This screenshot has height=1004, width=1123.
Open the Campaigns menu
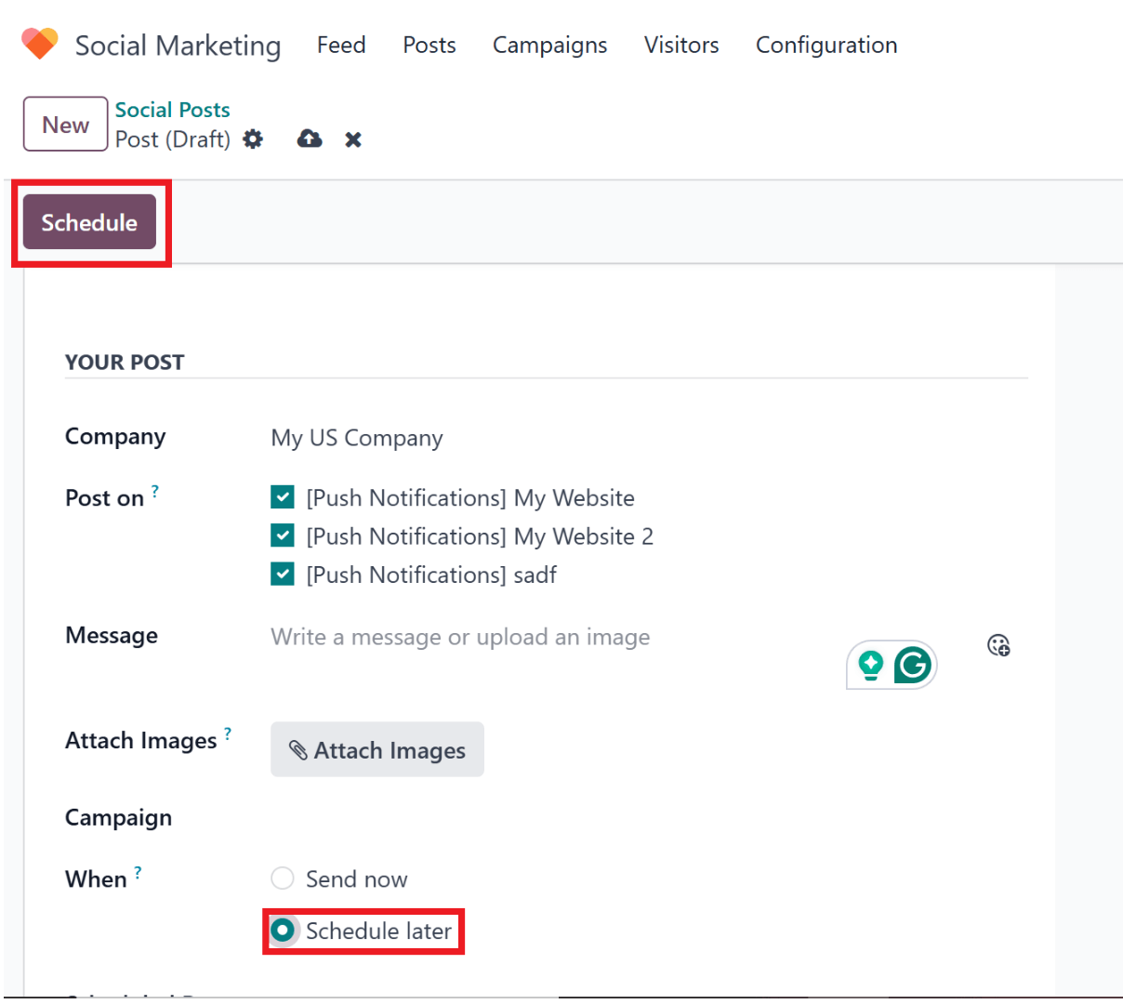(x=549, y=45)
